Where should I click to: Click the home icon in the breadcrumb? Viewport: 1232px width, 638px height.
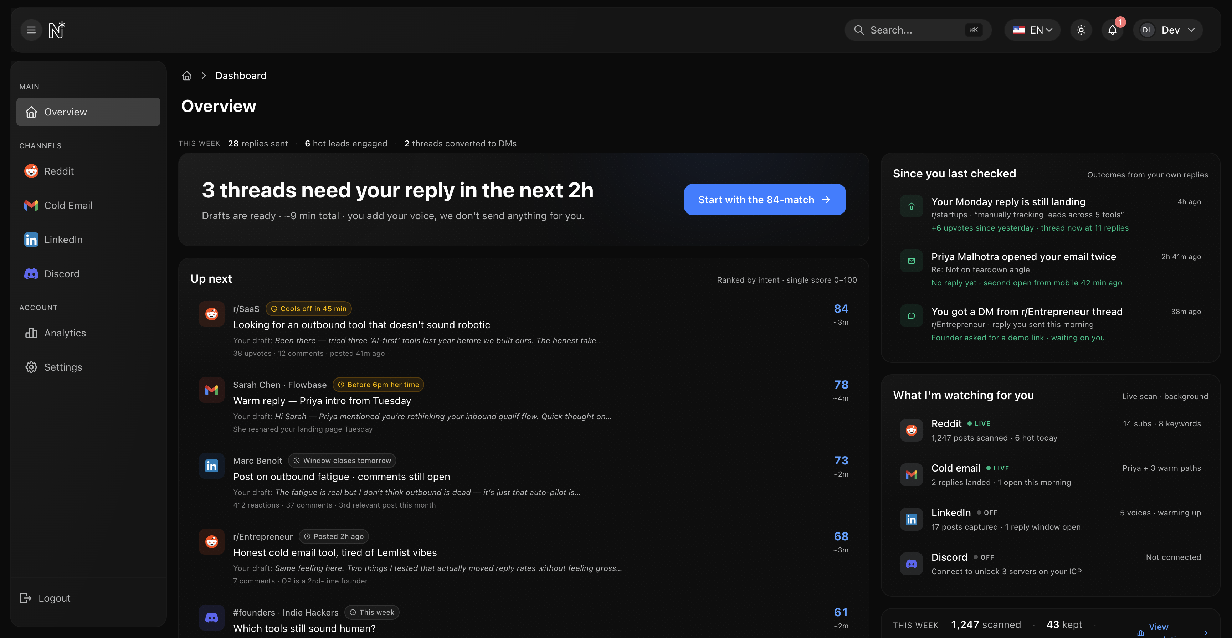(186, 76)
